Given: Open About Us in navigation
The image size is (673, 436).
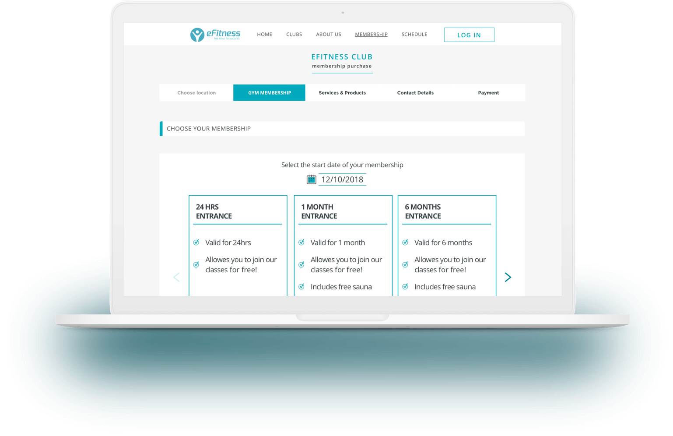Looking at the screenshot, I should (x=328, y=35).
